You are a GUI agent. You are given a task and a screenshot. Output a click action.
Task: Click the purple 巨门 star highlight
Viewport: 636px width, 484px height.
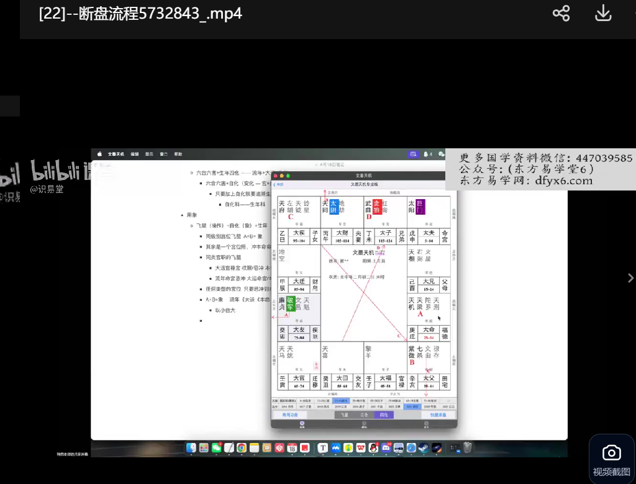pyautogui.click(x=420, y=207)
